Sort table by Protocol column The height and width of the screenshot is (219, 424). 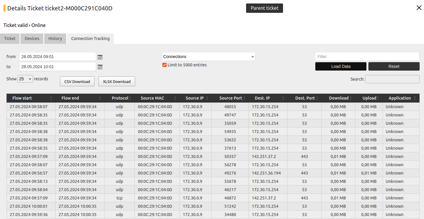tap(120, 98)
